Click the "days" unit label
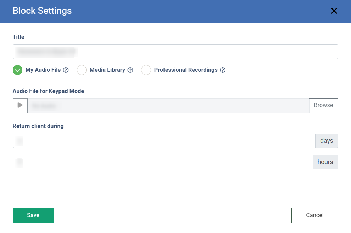The height and width of the screenshot is (233, 351). pos(327,141)
